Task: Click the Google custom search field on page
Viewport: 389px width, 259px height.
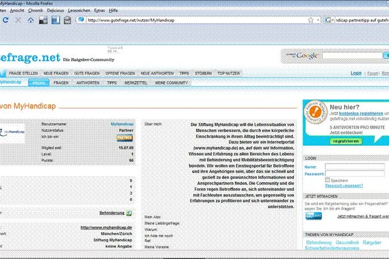Action: point(352,55)
